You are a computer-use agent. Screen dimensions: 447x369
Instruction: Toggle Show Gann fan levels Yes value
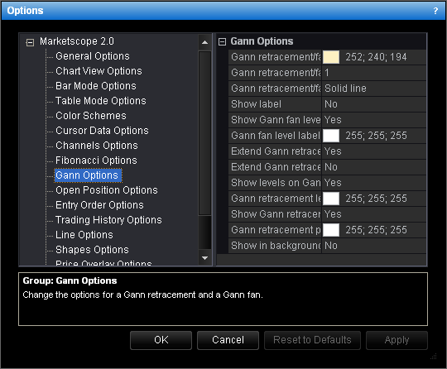[373, 120]
